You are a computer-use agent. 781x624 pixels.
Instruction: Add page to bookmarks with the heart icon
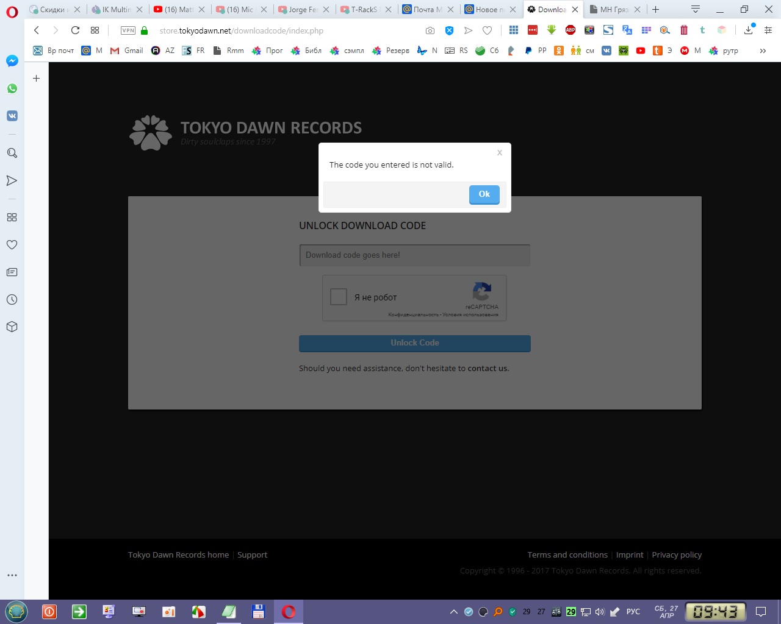[487, 30]
